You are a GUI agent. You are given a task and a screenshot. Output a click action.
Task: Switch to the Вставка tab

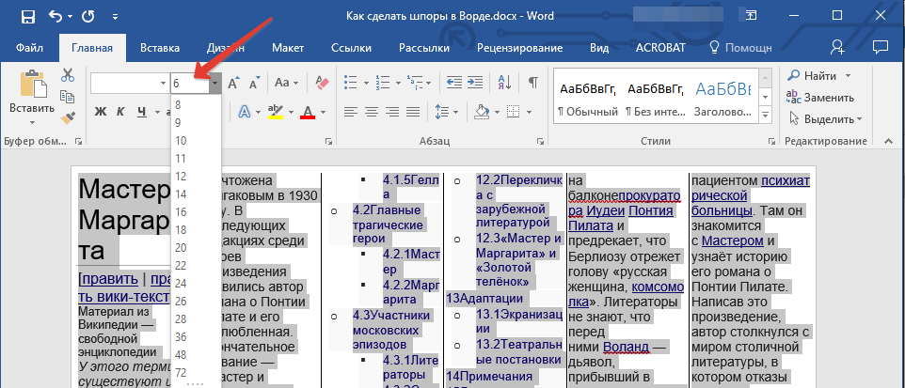pos(160,48)
